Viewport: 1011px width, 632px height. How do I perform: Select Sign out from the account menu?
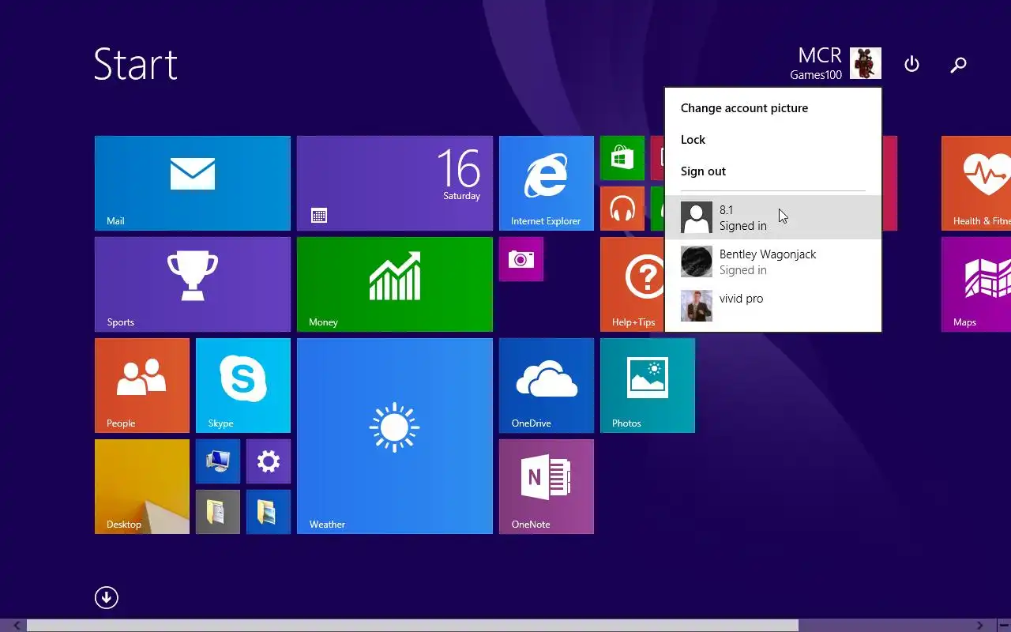703,171
